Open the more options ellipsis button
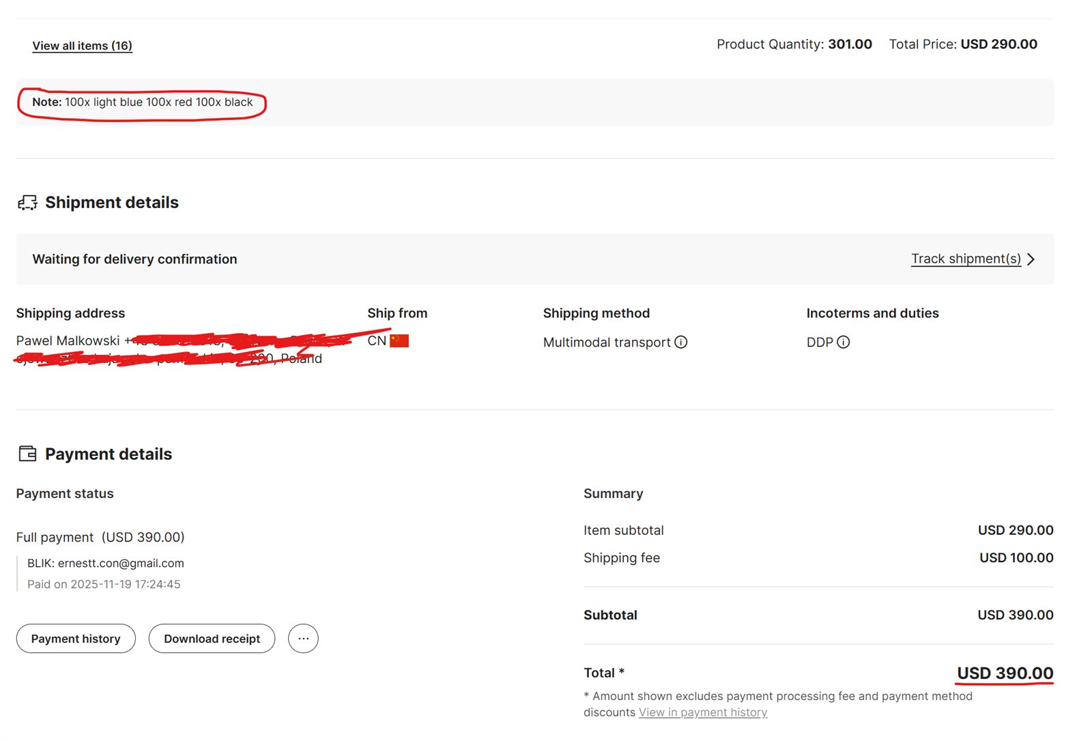This screenshot has height=741, width=1092. click(303, 639)
